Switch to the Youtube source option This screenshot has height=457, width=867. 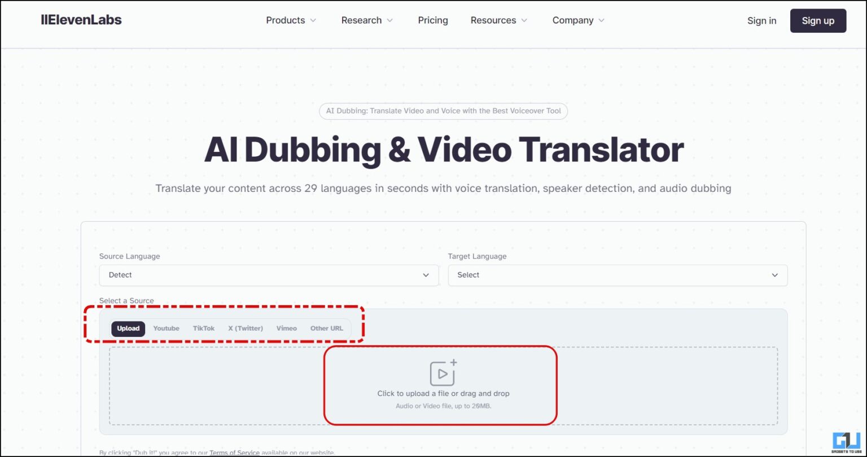(x=166, y=328)
